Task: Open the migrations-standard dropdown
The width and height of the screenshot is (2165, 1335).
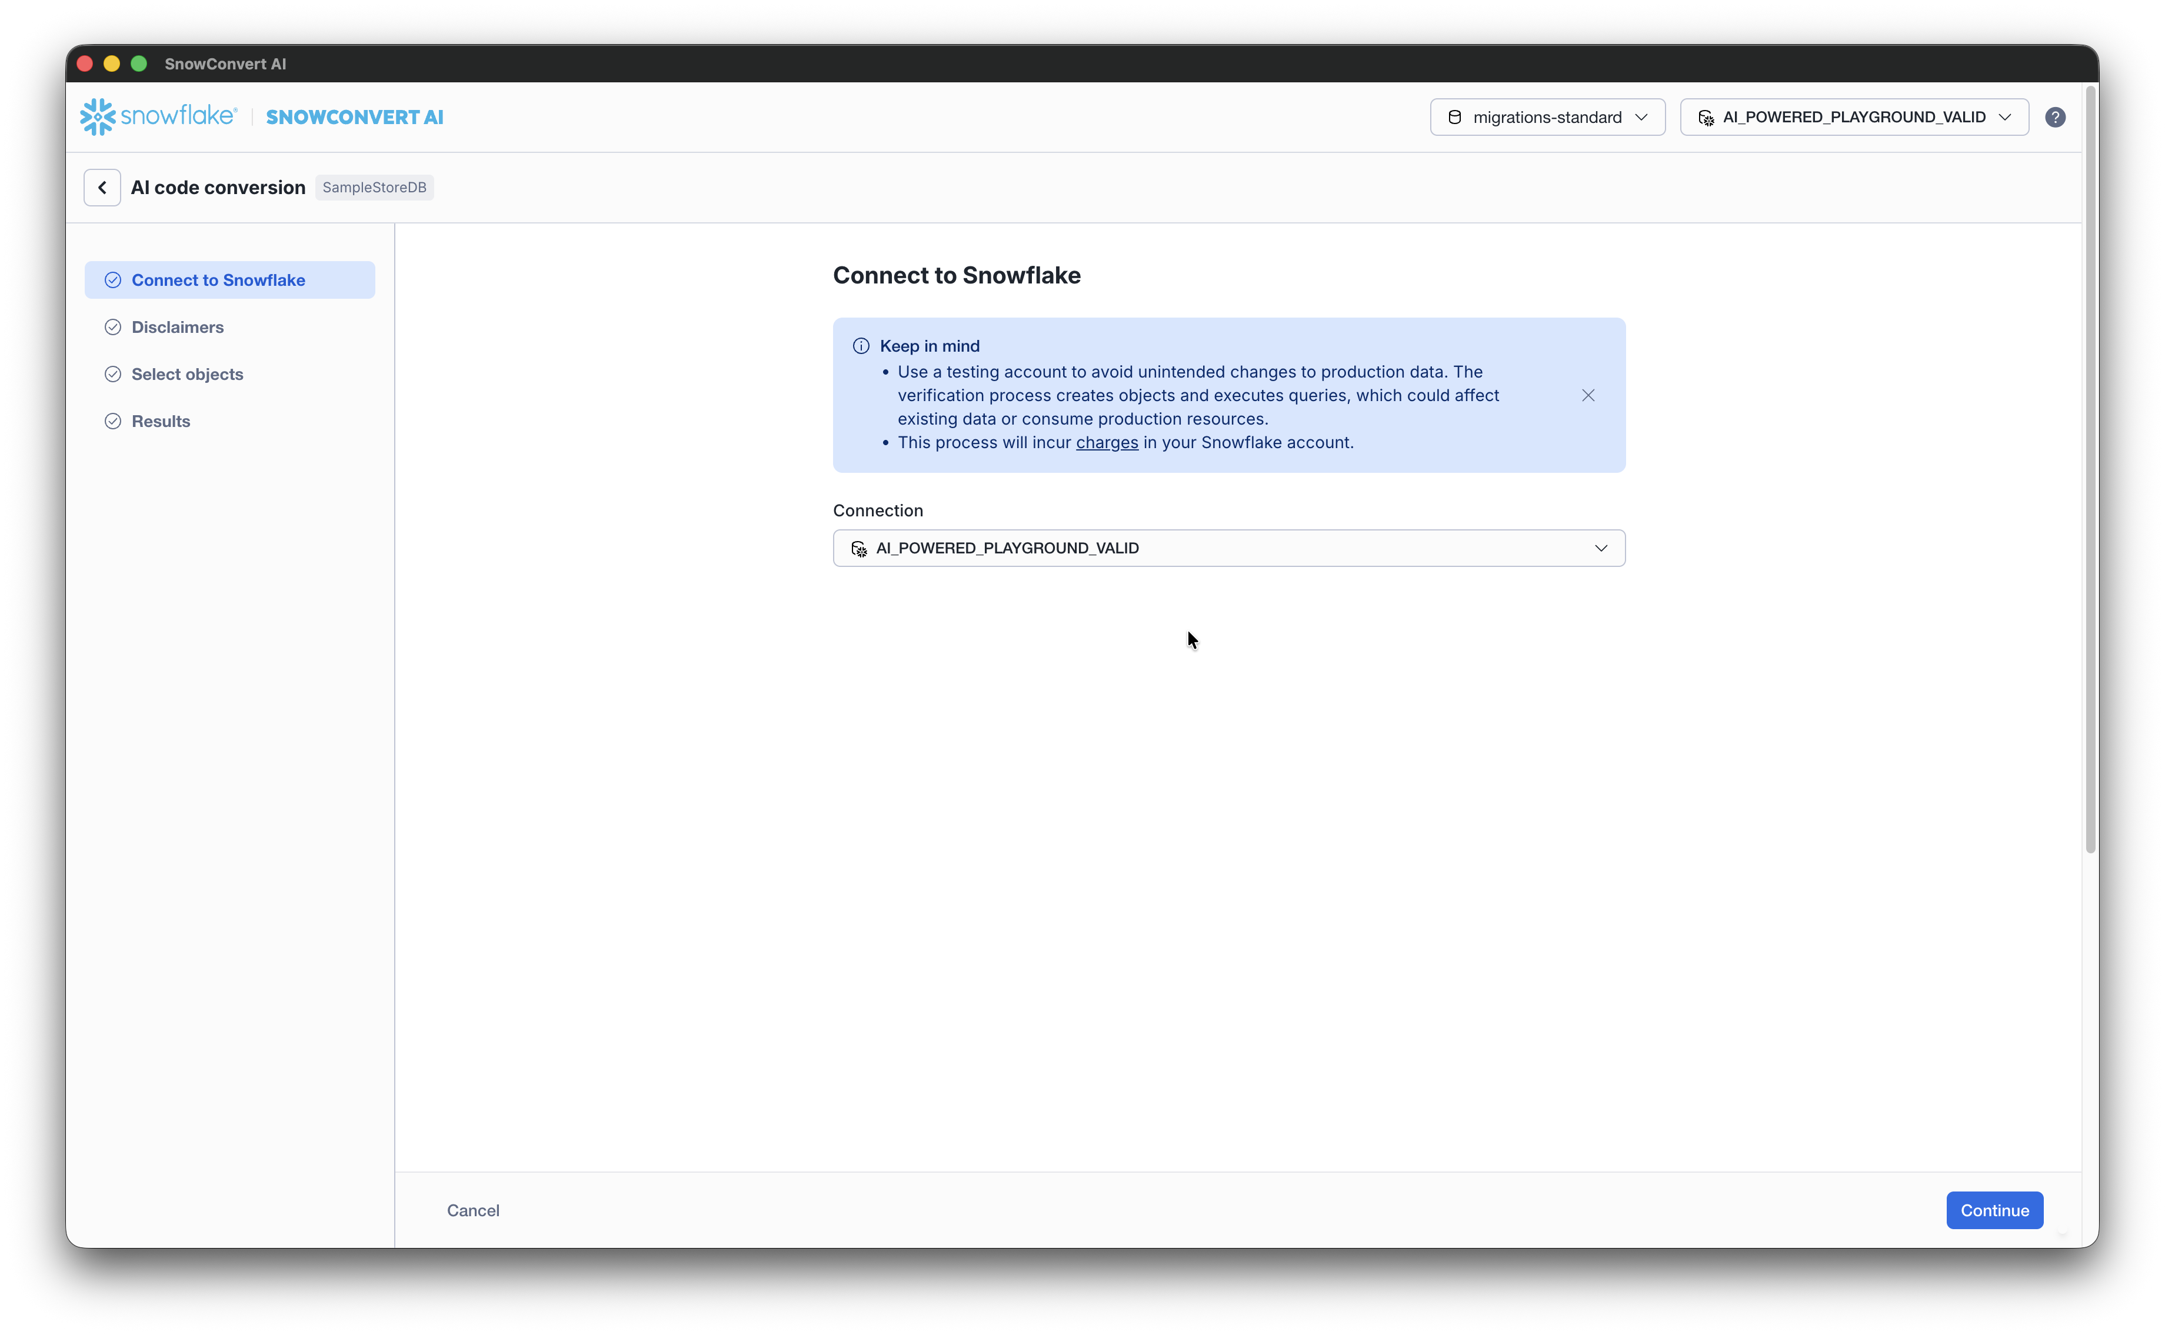Action: tap(1547, 118)
